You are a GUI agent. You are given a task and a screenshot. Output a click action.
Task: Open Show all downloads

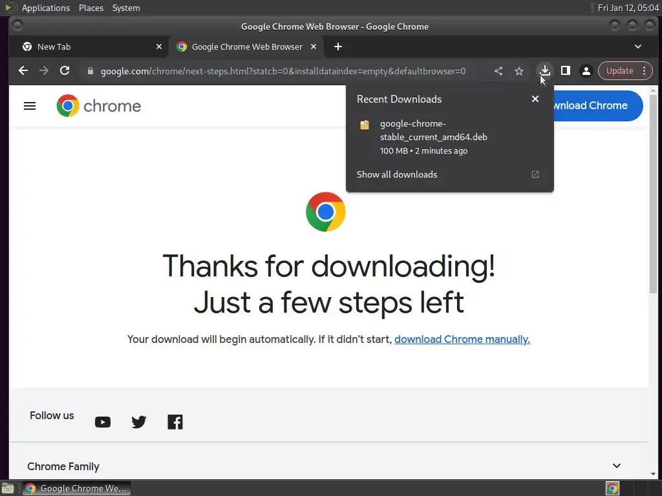(397, 174)
